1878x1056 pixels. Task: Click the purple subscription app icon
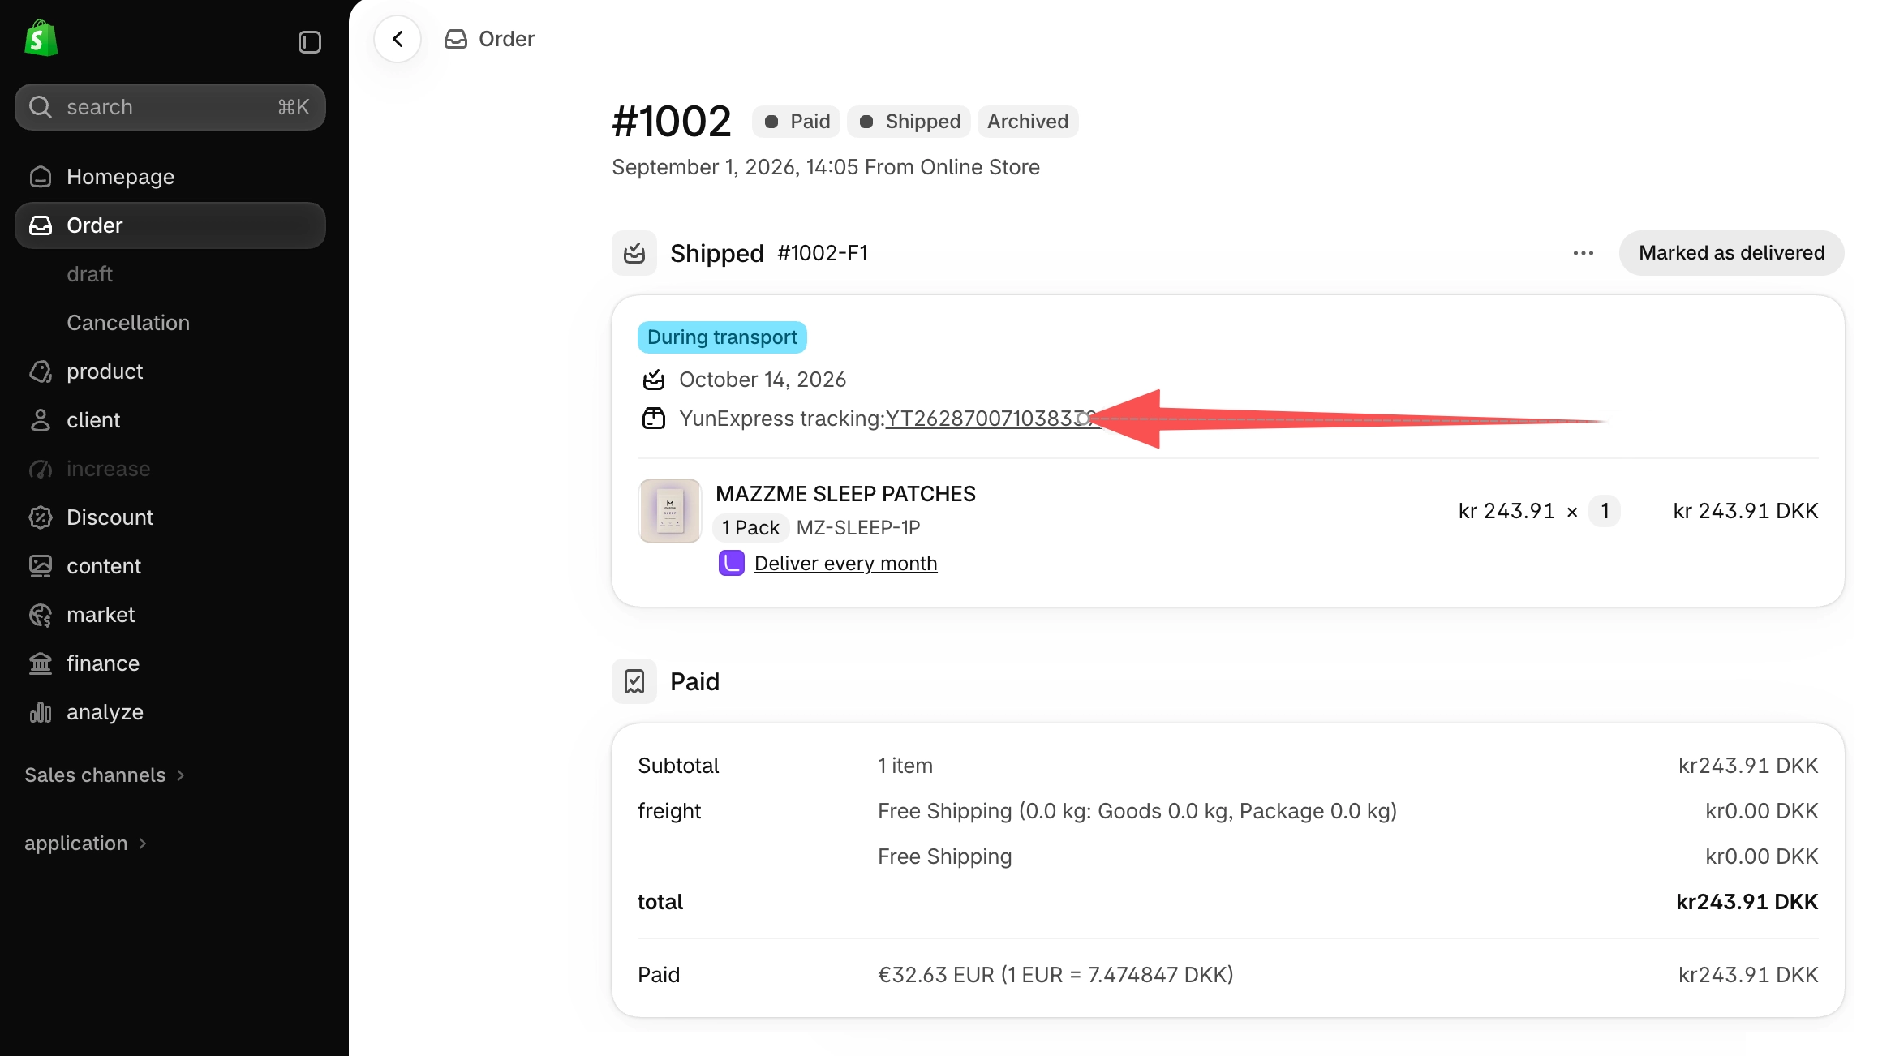coord(731,563)
